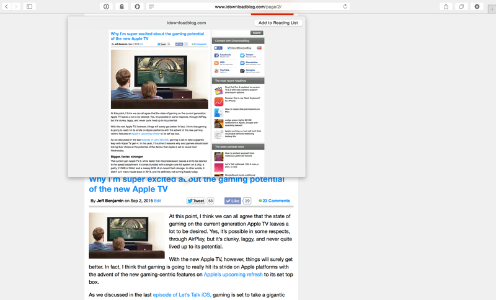
Task: Open the 'Let's Talk Jailbreak 123' item
Action: click(x=242, y=165)
